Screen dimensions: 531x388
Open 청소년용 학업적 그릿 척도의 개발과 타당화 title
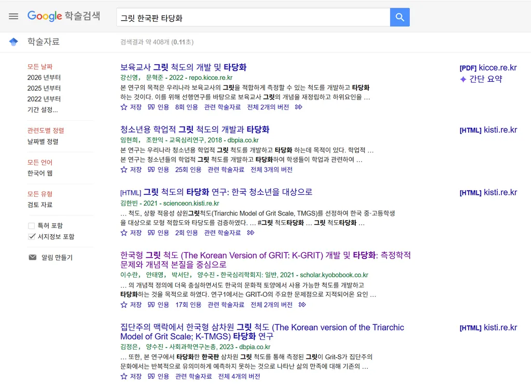coord(195,130)
